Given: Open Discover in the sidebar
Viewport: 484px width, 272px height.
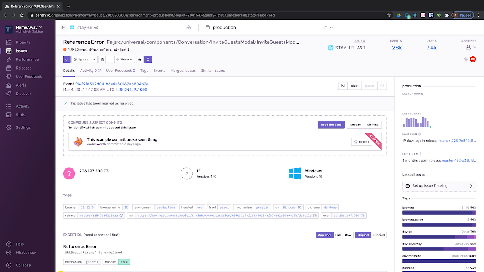Looking at the screenshot, I should [x=23, y=94].
